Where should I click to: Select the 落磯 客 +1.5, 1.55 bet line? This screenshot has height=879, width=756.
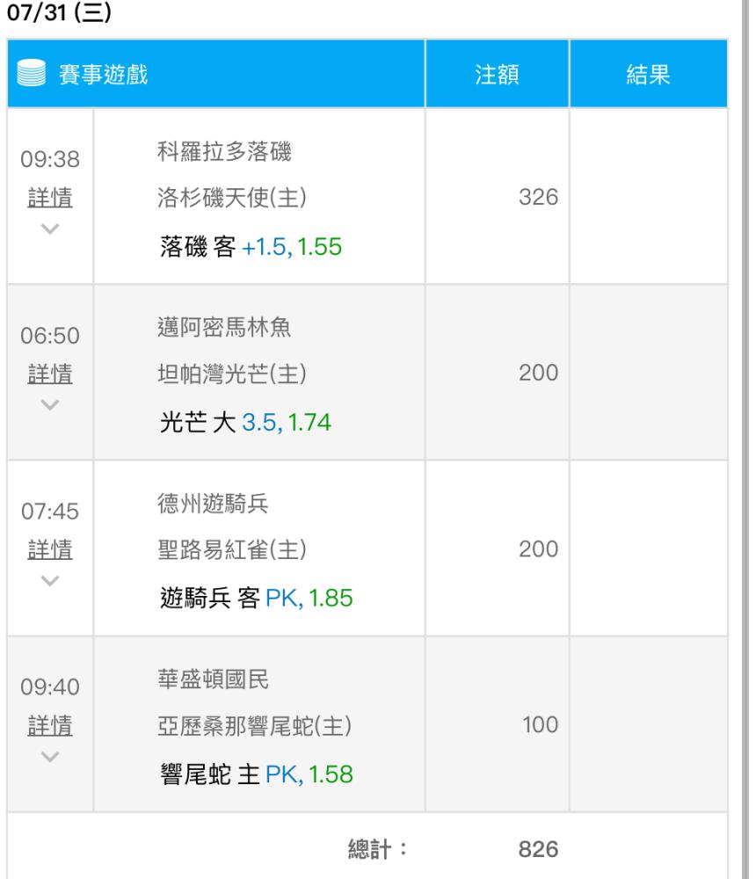tap(251, 247)
